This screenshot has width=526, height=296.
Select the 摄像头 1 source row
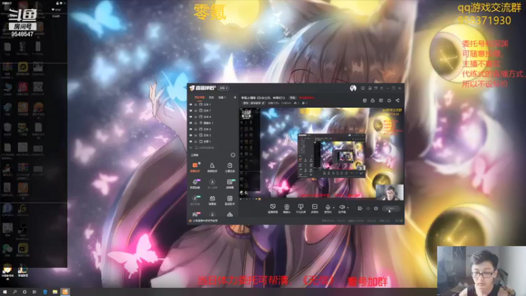point(212,123)
